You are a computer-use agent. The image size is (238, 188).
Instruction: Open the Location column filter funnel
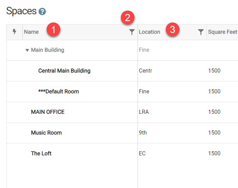tap(201, 32)
